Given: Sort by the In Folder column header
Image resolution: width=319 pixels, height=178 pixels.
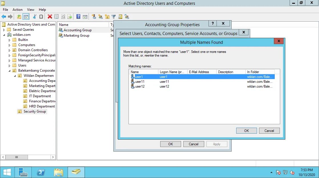Looking at the screenshot, I should coord(260,72).
